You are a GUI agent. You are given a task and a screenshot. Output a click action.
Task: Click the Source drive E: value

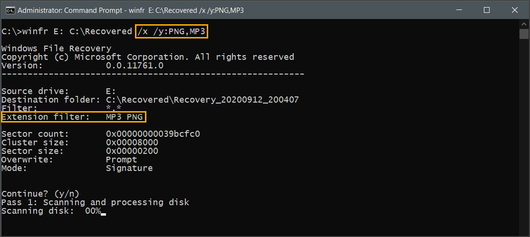(111, 91)
